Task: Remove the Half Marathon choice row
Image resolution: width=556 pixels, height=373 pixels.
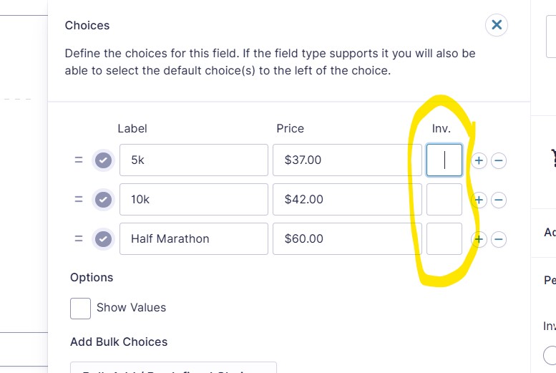Action: coord(499,239)
